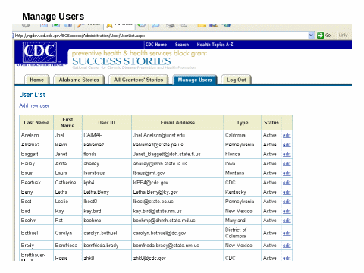
Task: Click the Add new user link
Action: (34, 105)
